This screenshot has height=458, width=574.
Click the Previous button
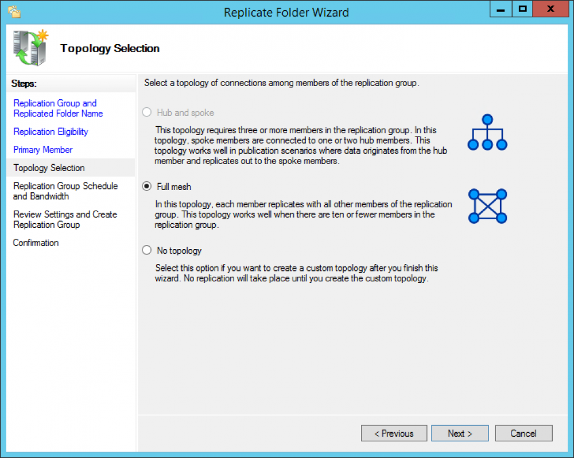click(394, 433)
